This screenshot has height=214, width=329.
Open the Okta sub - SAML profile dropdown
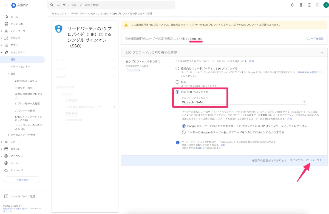tap(244, 102)
